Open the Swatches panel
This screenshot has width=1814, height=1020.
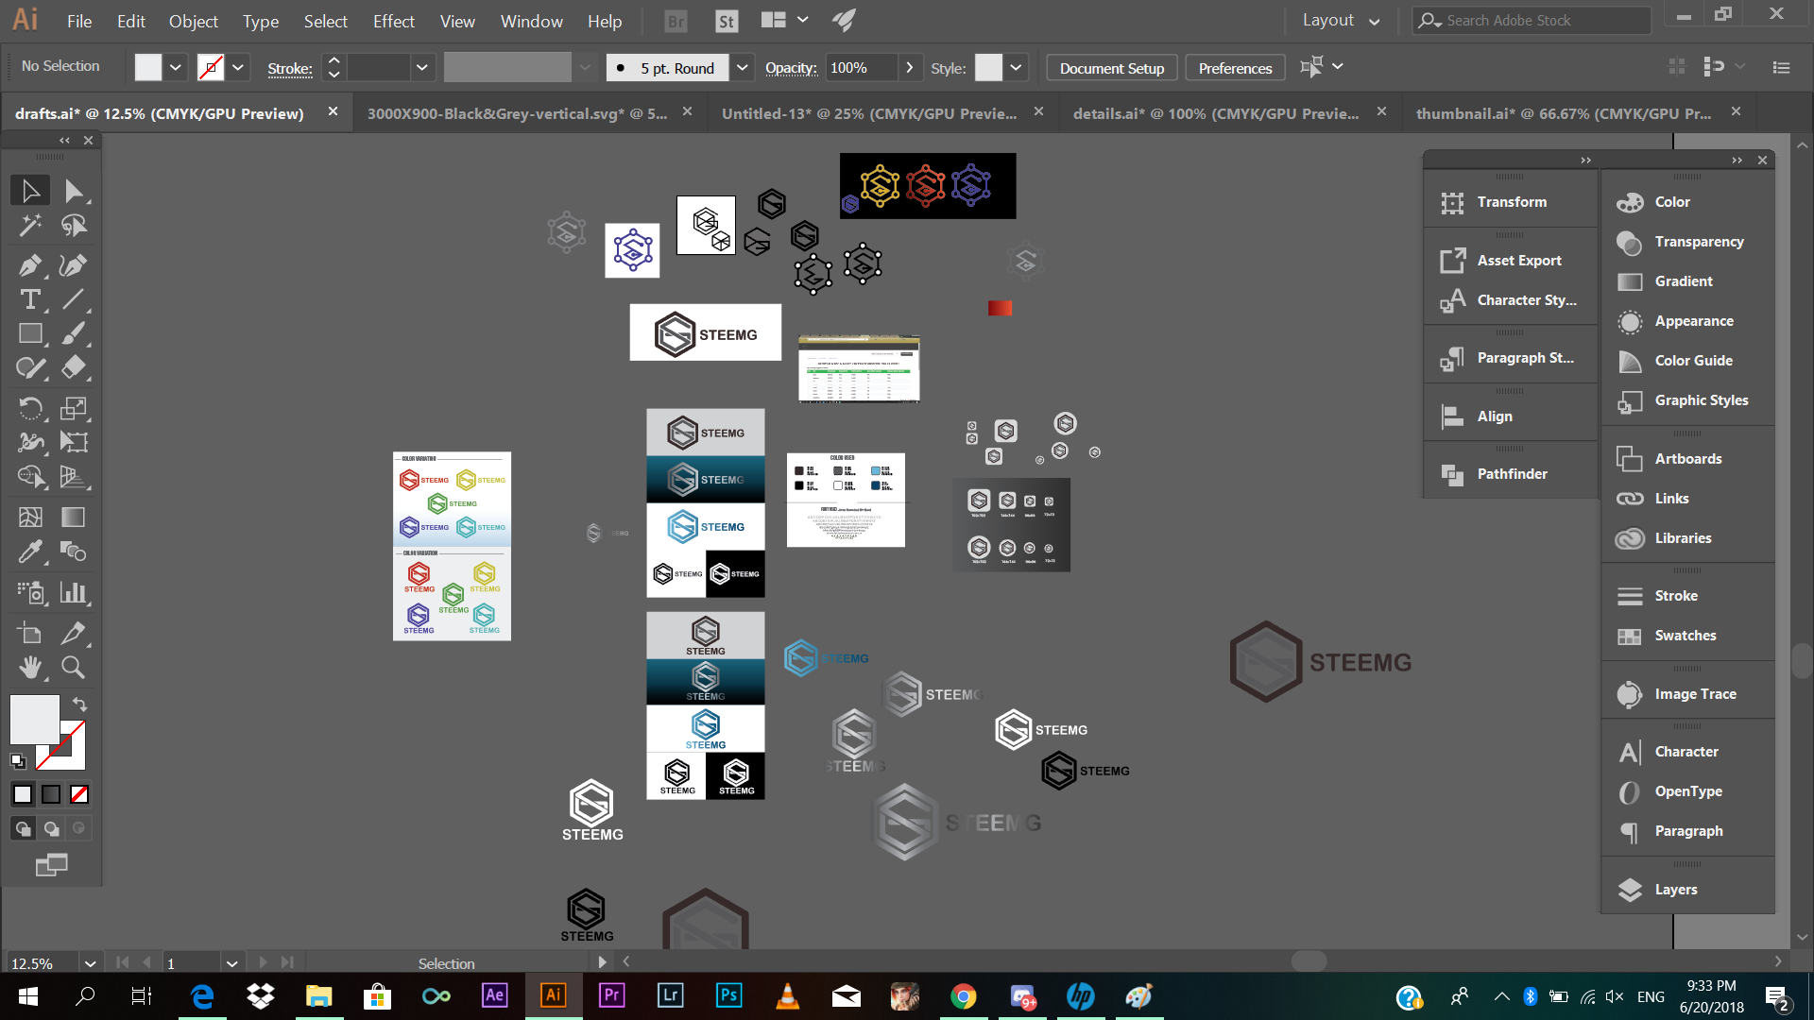click(1687, 636)
